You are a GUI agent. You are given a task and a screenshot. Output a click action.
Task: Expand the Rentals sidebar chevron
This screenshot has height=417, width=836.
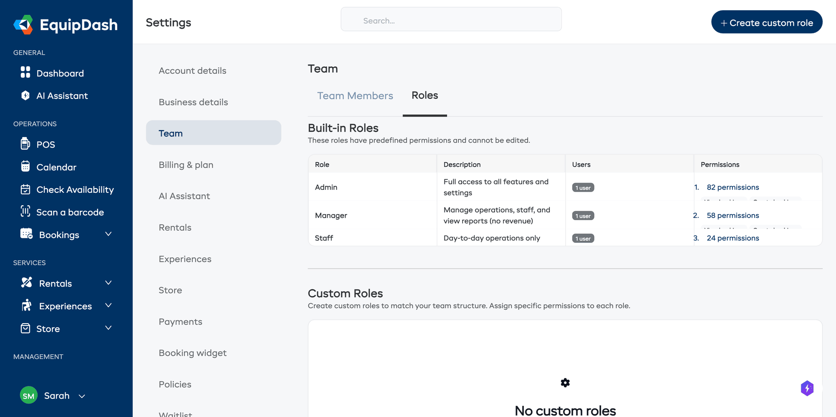coord(108,283)
